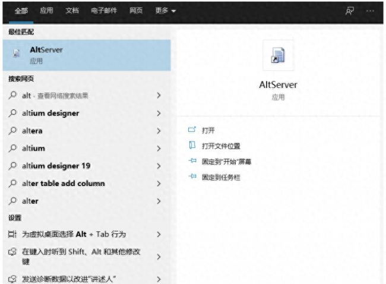Choose 打开文件位置 action
Viewport: 386px width, 284px height.
point(221,146)
